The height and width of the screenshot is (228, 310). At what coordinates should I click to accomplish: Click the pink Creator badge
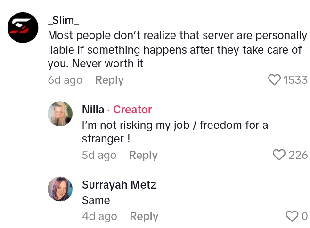[x=132, y=110]
